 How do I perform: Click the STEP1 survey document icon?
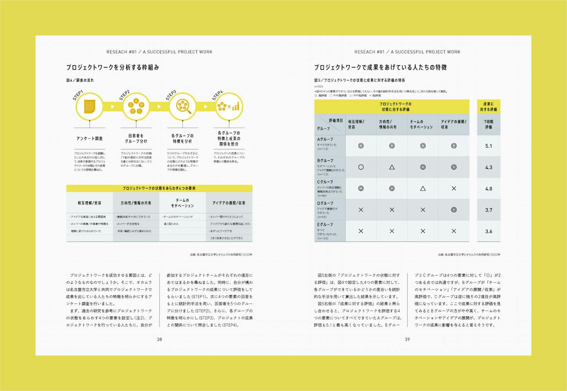[x=89, y=106]
